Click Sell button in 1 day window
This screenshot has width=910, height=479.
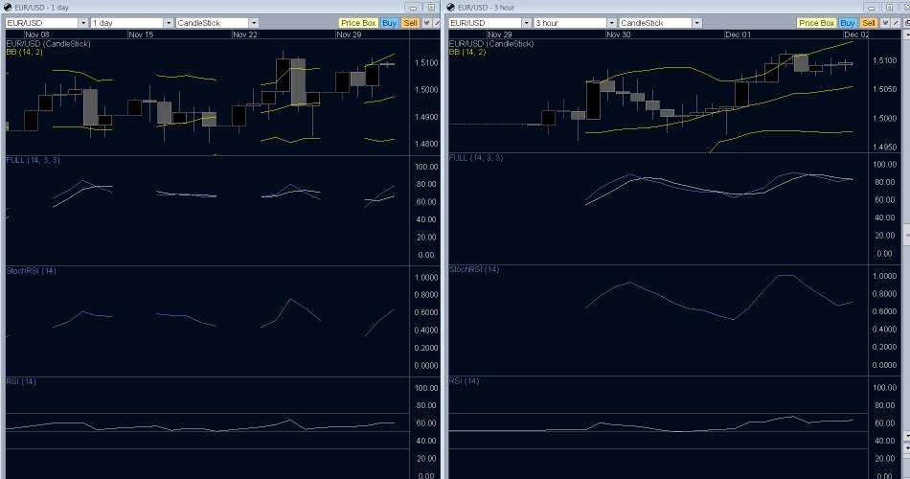tap(410, 23)
